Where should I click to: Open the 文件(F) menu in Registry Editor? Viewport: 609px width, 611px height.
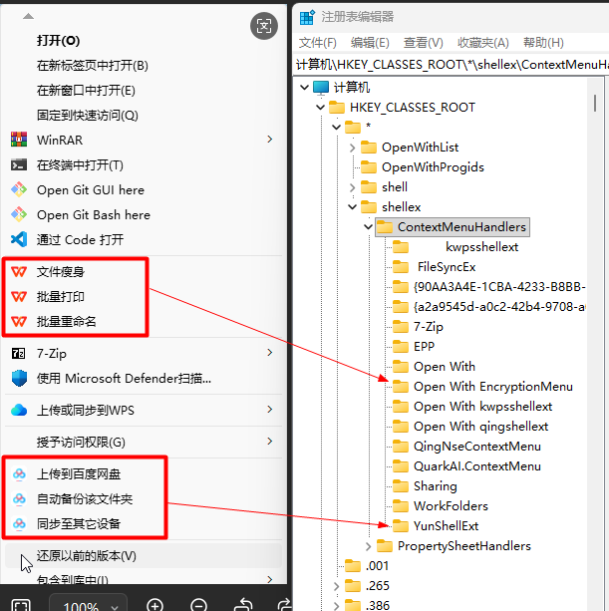pos(318,43)
